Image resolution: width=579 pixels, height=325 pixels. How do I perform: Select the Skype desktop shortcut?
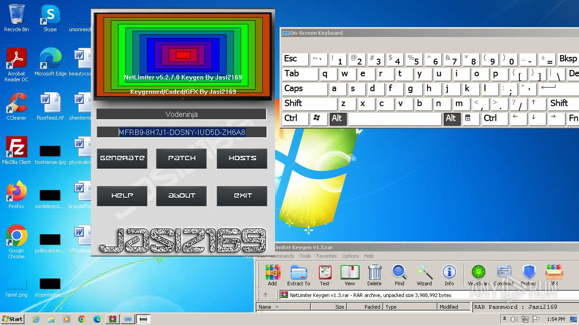tap(50, 18)
